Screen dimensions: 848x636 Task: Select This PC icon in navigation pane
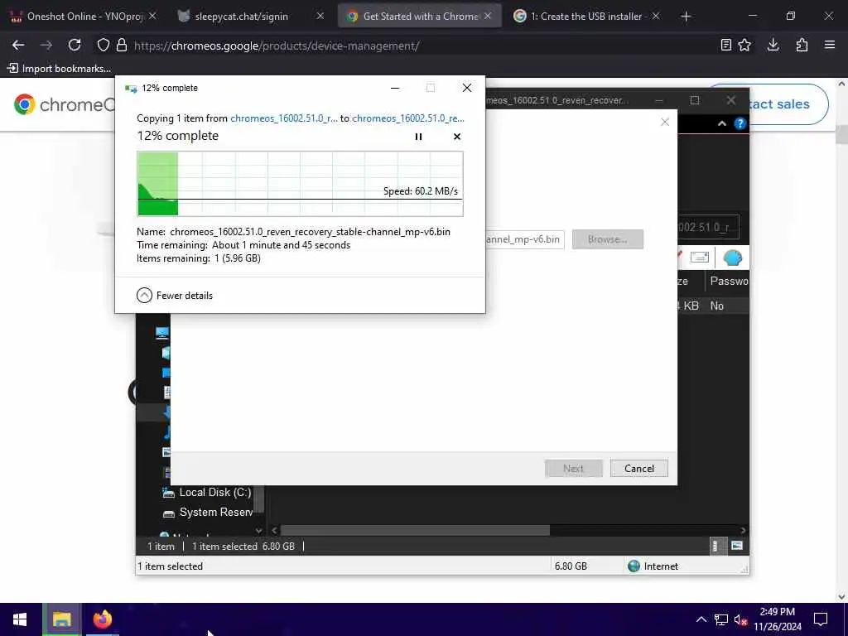(162, 333)
